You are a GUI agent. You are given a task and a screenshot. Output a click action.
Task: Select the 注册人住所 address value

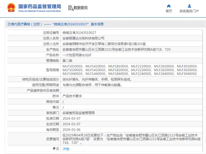(x=104, y=44)
